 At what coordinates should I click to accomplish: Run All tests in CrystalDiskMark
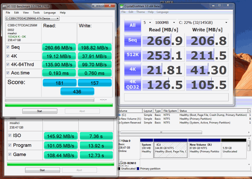pos(133,25)
